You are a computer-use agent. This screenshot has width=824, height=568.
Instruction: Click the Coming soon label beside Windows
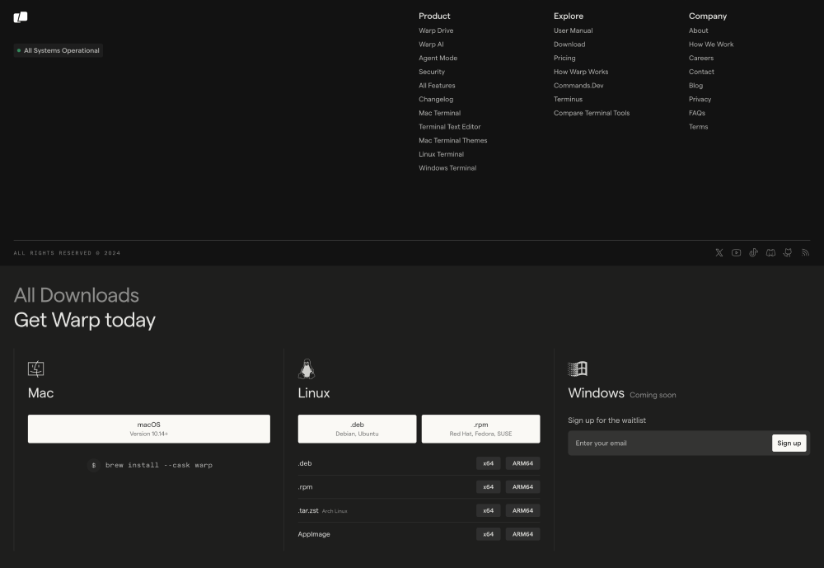(653, 395)
